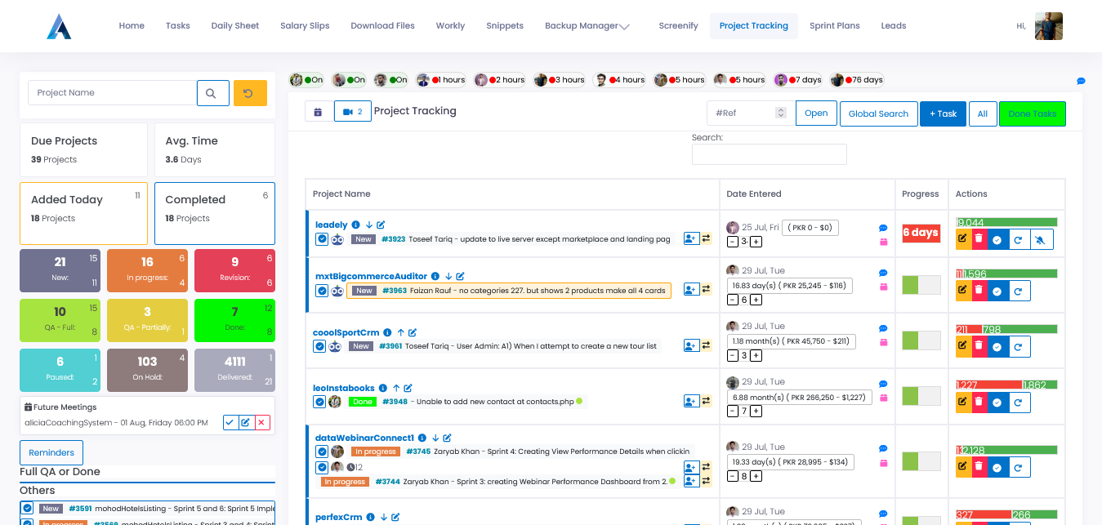Click plus stepper on cooolSportCrm row
Image resolution: width=1102 pixels, height=525 pixels.
click(x=756, y=355)
